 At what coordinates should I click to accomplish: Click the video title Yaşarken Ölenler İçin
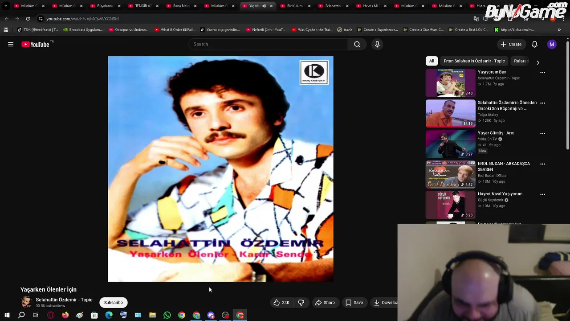[49, 289]
